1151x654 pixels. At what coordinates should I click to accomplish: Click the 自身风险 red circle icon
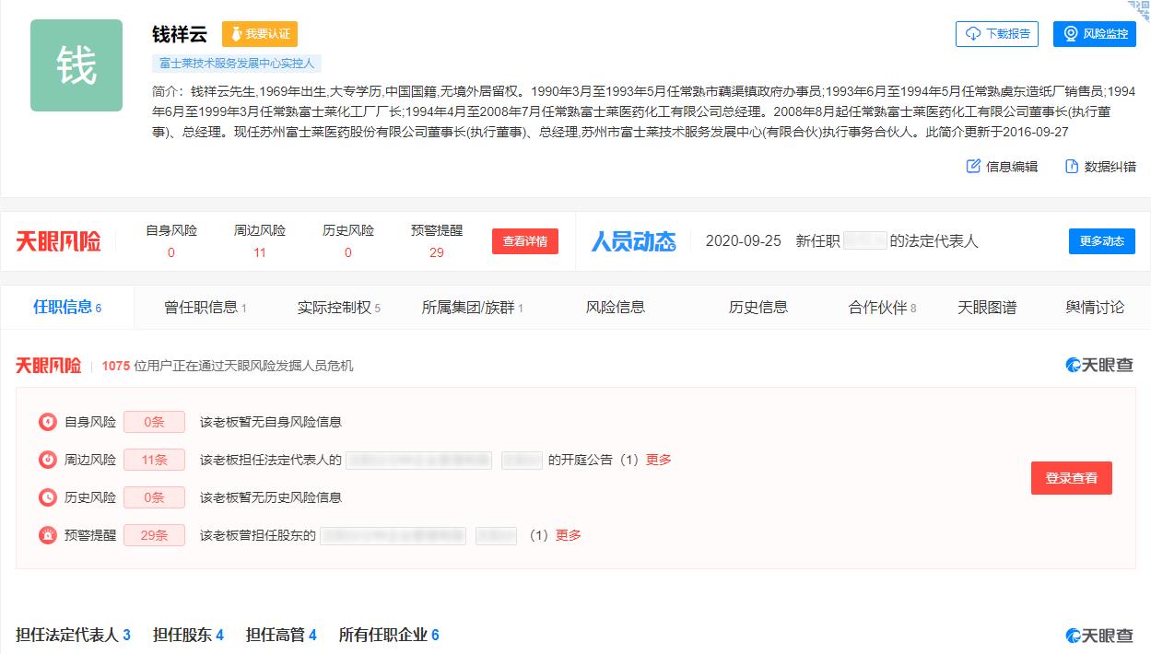pyautogui.click(x=48, y=422)
